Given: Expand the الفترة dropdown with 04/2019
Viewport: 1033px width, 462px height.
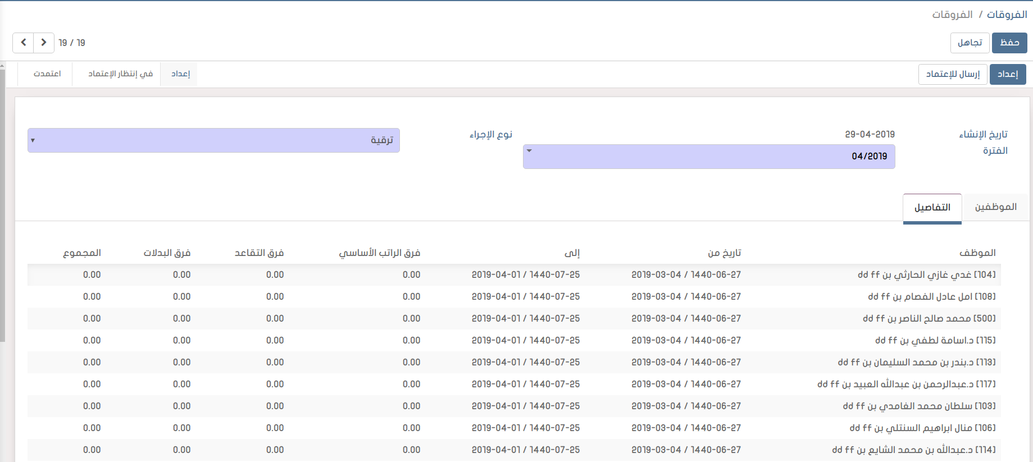Looking at the screenshot, I should [708, 157].
